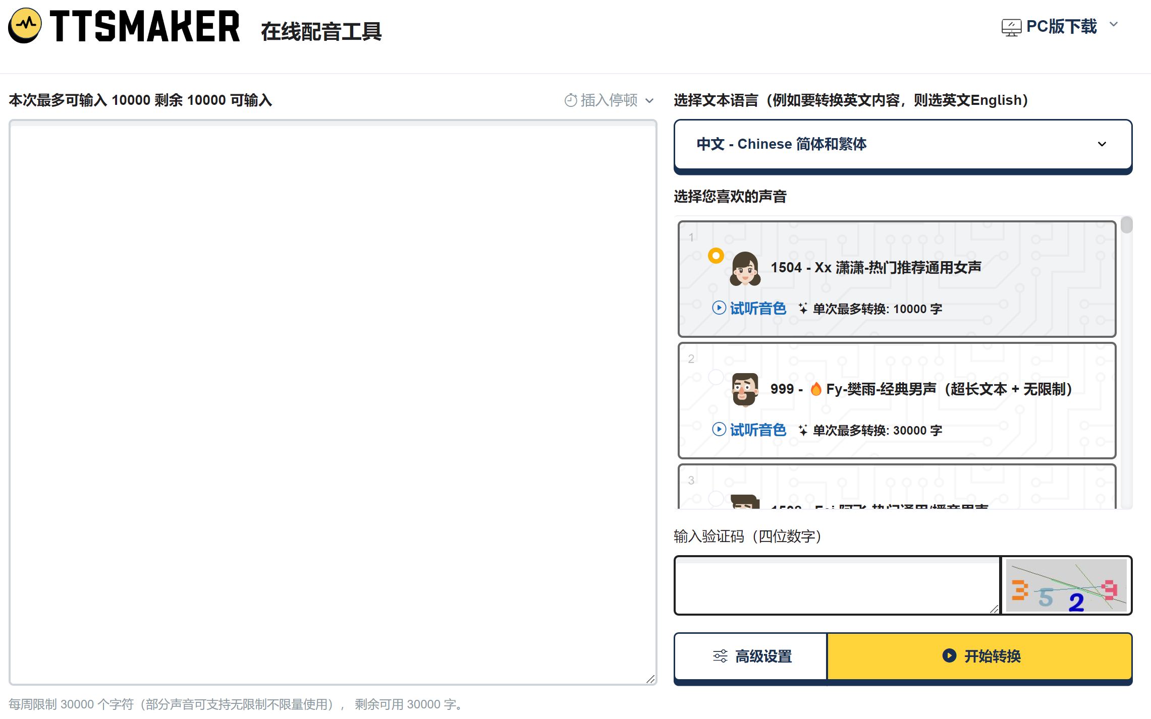Click the flame icon in the 樊雨 voice title
The height and width of the screenshot is (719, 1151).
pyautogui.click(x=816, y=389)
